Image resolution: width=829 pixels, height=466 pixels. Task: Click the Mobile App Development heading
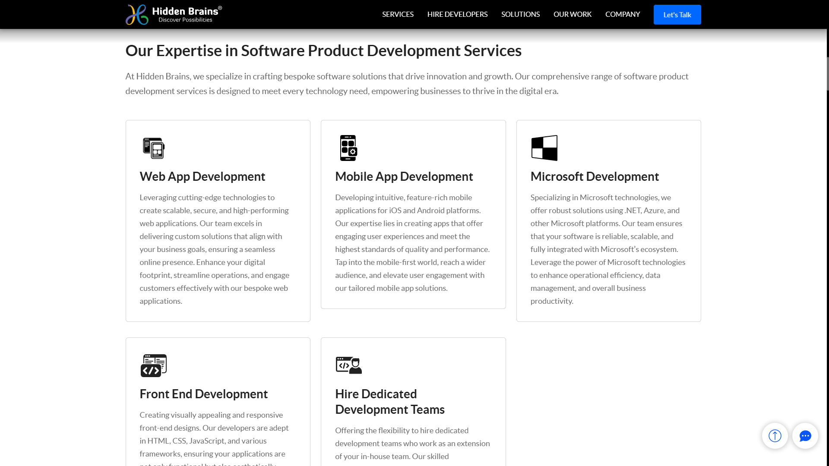404,176
